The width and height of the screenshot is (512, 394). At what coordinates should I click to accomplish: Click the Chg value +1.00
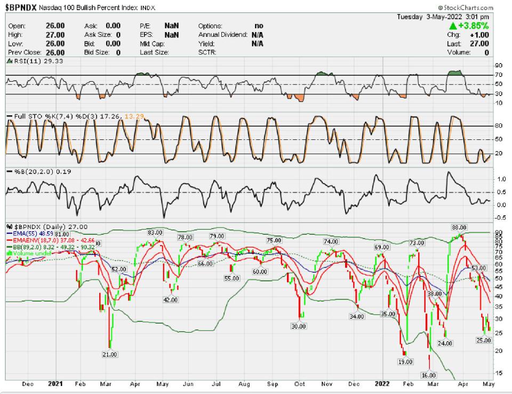click(x=479, y=35)
